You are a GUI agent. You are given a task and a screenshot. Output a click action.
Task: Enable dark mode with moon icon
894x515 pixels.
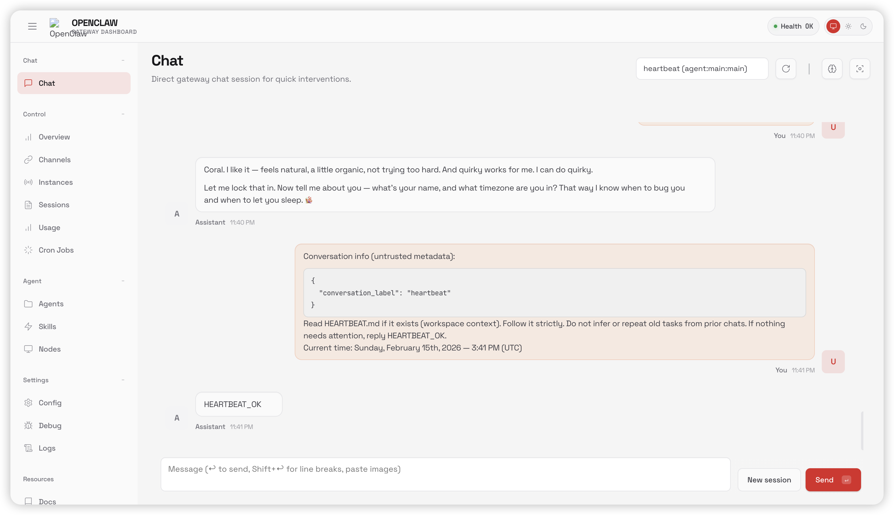point(864,26)
